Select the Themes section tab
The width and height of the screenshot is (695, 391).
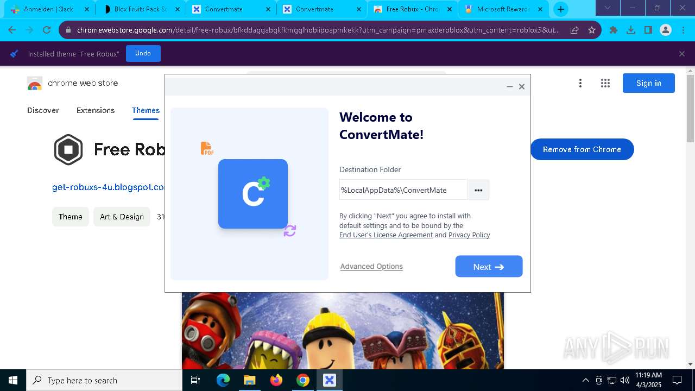[x=146, y=110]
